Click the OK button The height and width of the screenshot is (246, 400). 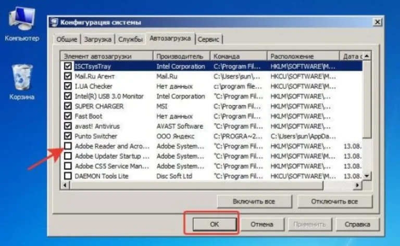[215, 224]
